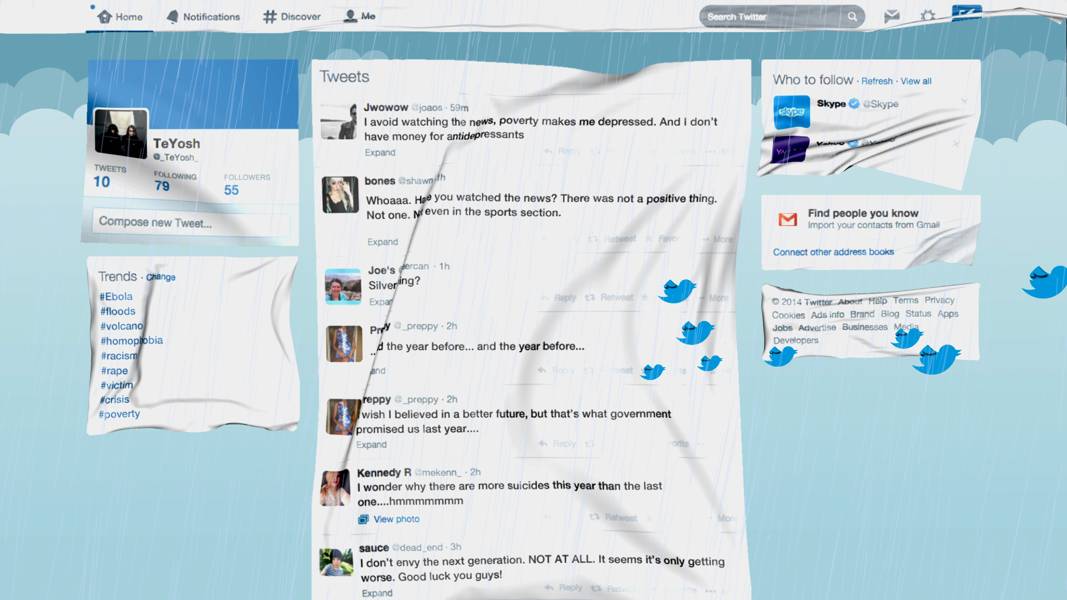Expand Jwowow's tweet about poverty
Screen dimensions: 1067x600
pyautogui.click(x=380, y=152)
